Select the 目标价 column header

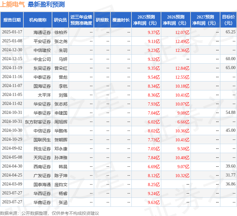228,20
